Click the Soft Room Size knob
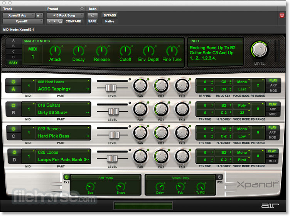 pyautogui.click(x=90, y=187)
